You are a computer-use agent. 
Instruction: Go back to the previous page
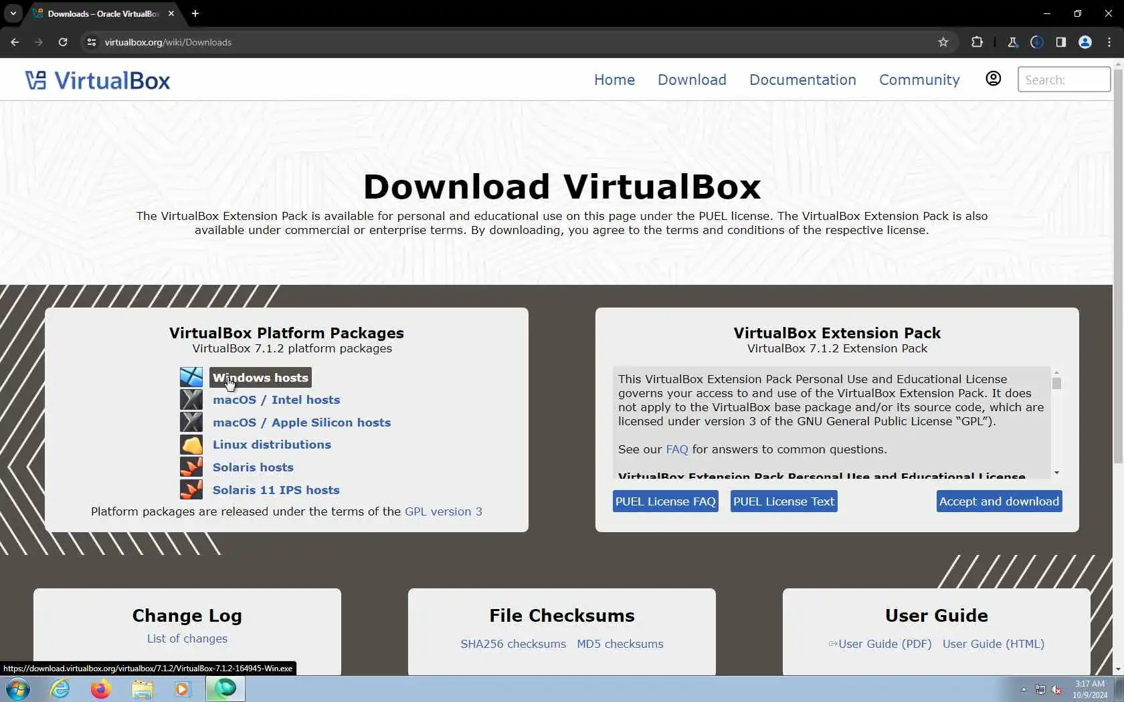point(15,42)
